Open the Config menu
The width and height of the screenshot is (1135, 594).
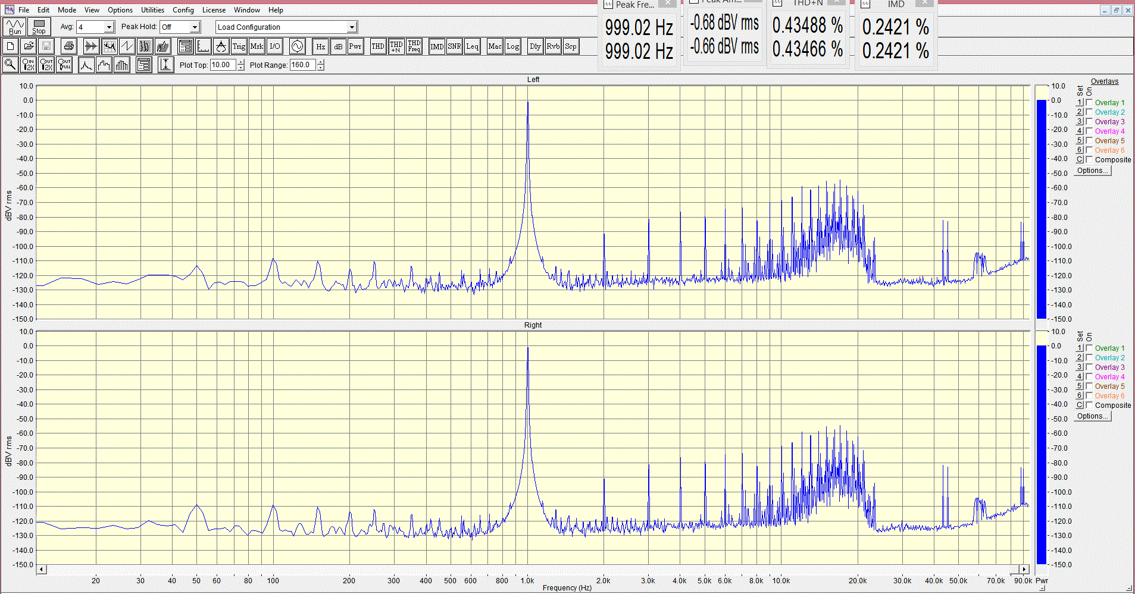point(183,10)
